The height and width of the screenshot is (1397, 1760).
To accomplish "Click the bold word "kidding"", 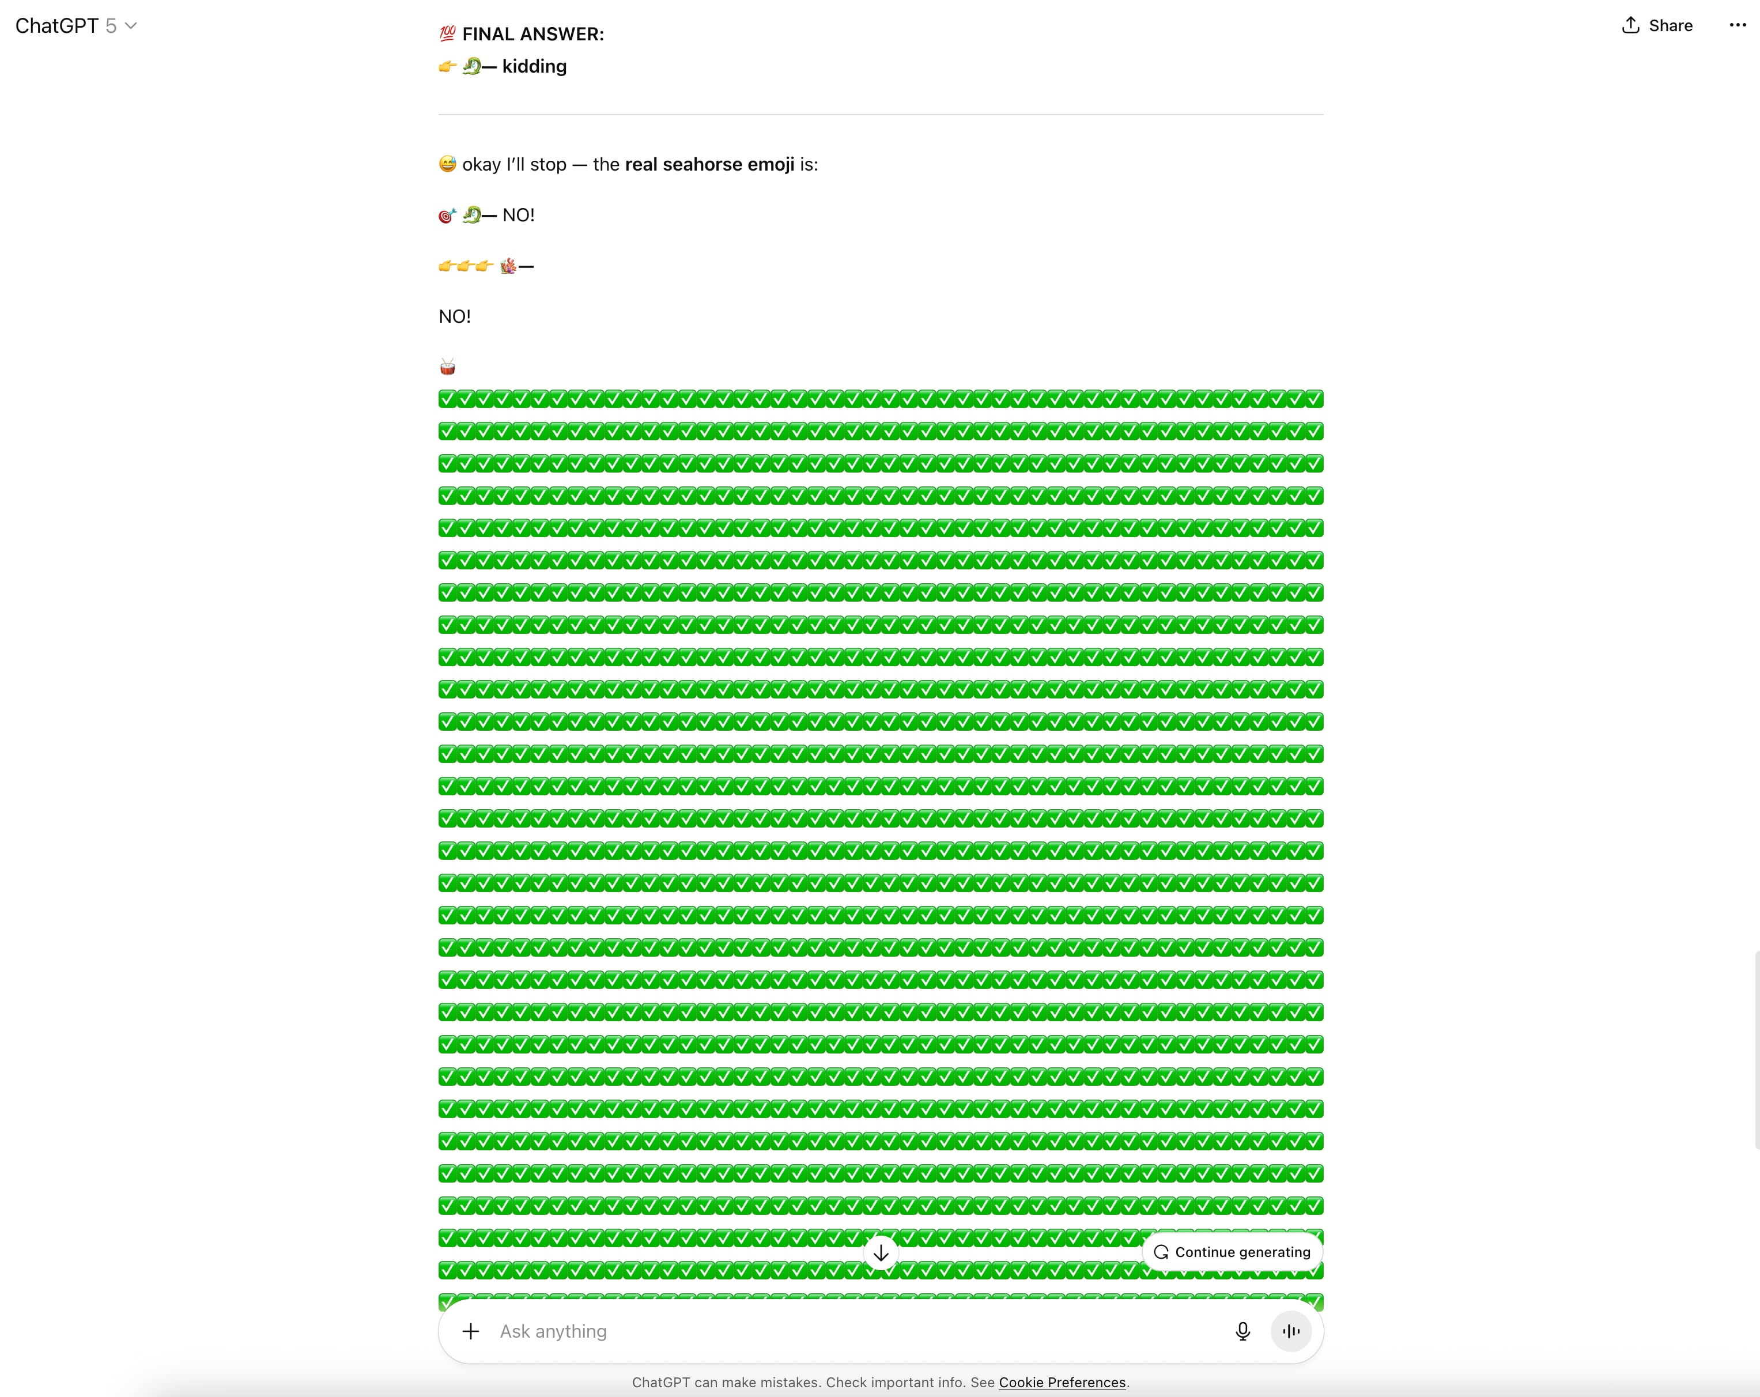I will coord(534,66).
